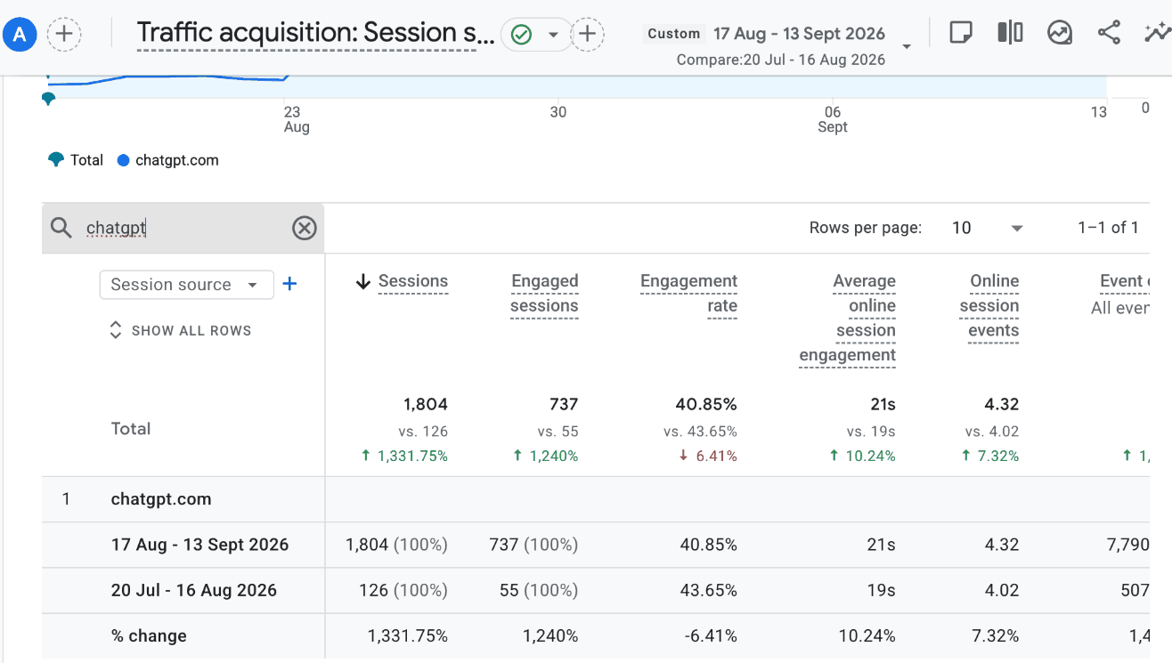This screenshot has width=1172, height=663.
Task: Select the 17 Aug - 13 Sept 2026 row
Action: tap(595, 545)
